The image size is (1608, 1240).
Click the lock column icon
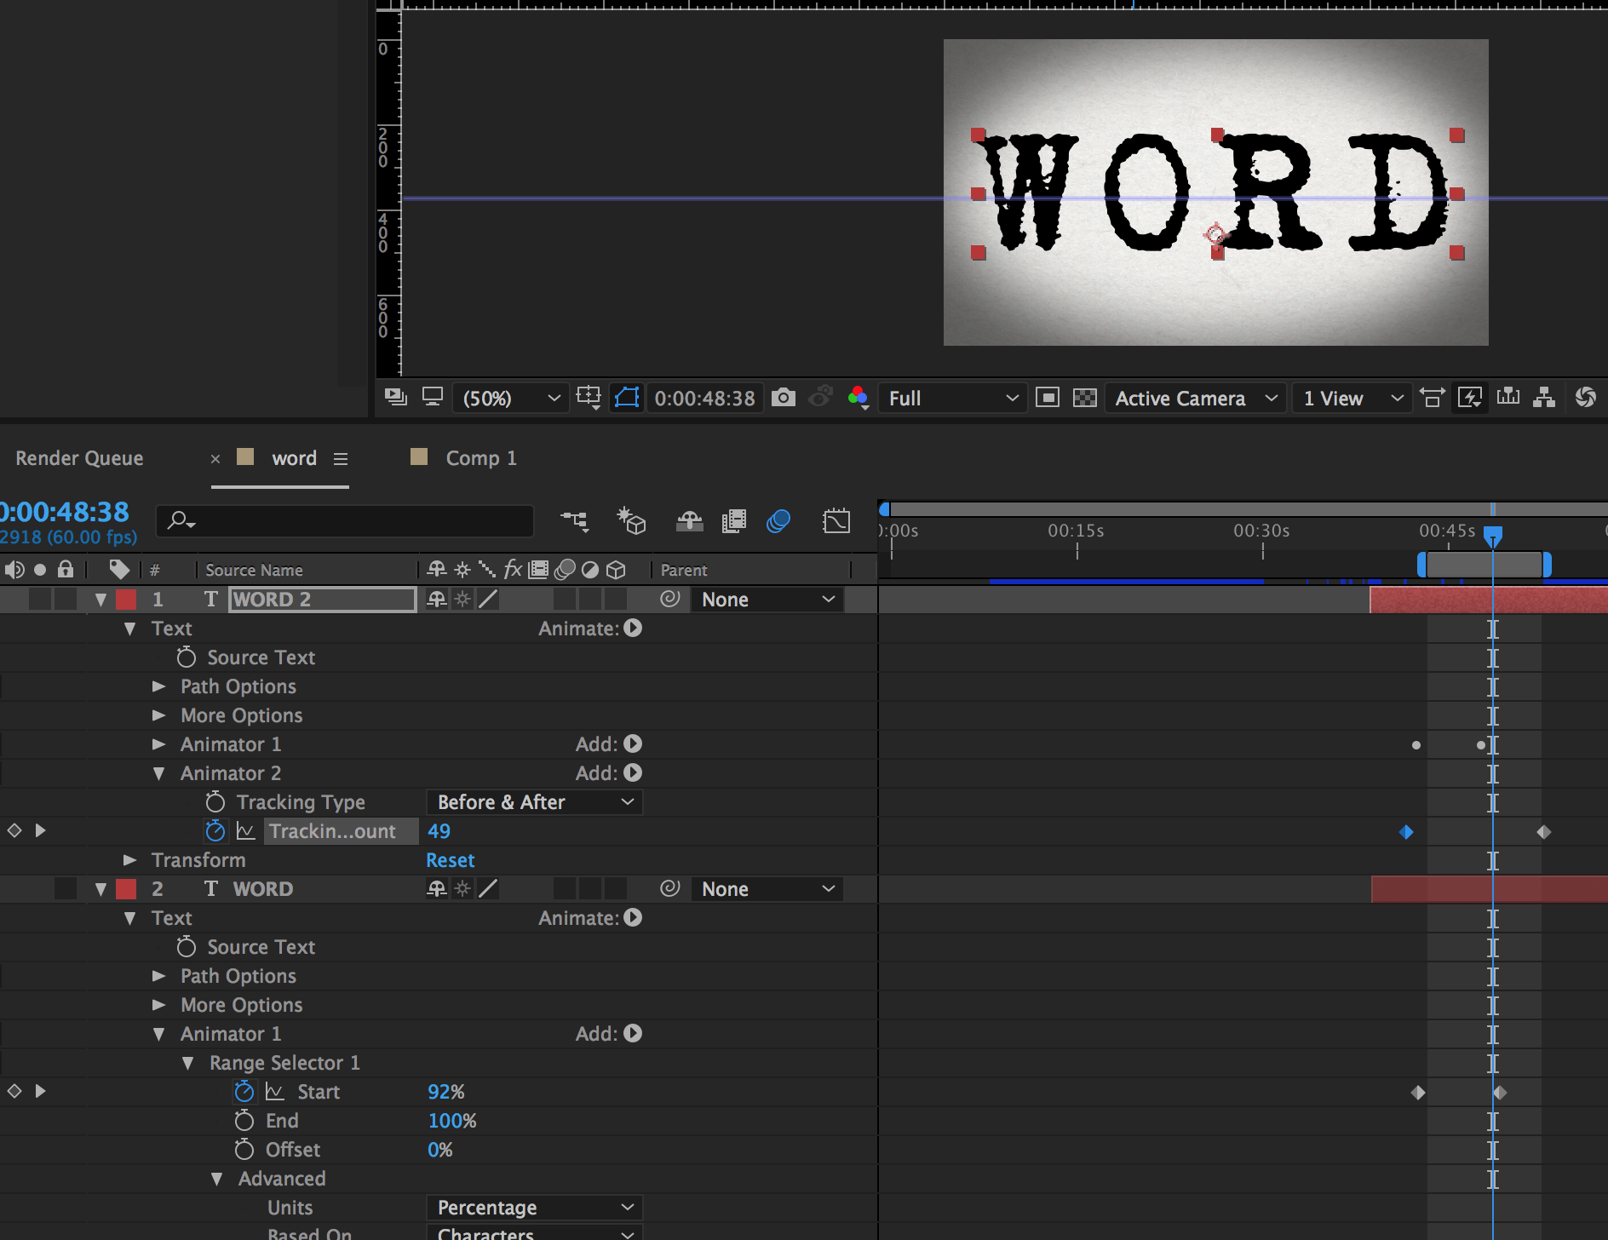(66, 569)
